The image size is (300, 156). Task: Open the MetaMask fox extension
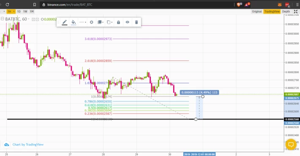coord(280,5)
